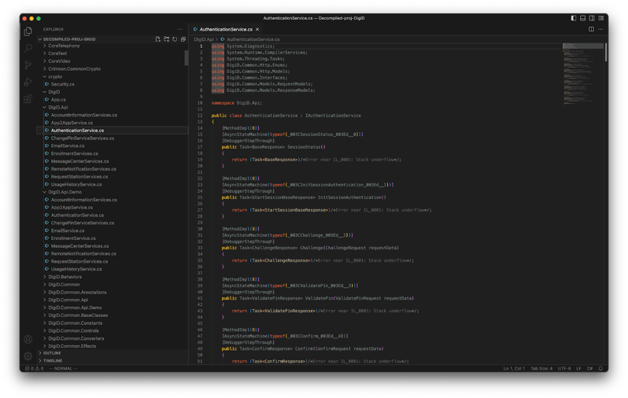Collapse all folders in Explorer
This screenshot has height=398, width=628.
pos(183,39)
